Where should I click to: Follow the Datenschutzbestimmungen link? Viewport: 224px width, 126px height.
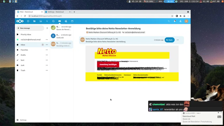tap(113, 75)
